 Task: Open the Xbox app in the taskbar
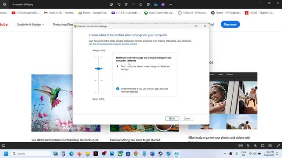tap(120, 154)
